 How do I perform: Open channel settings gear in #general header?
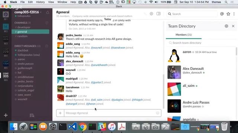coord(151,14)
